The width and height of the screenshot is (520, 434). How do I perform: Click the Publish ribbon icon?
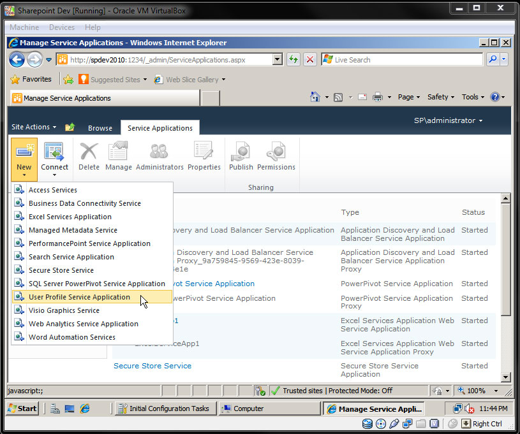[x=241, y=151]
